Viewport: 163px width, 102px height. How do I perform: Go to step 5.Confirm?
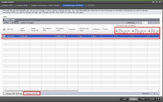(91, 5)
